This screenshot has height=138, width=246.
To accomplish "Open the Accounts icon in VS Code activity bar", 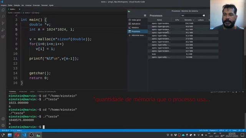I will (x=3, y=119).
